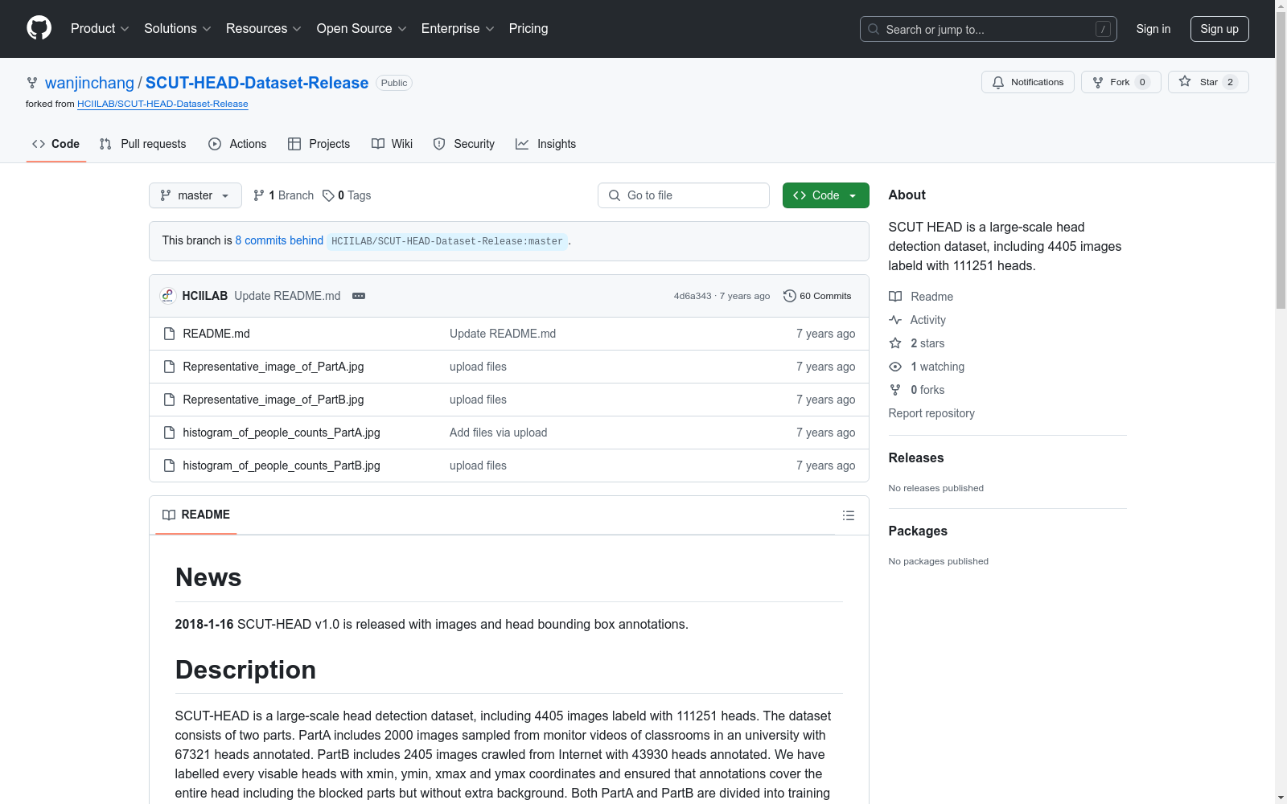Image resolution: width=1287 pixels, height=804 pixels.
Task: Click the file icon beside README.md
Action: tap(169, 334)
